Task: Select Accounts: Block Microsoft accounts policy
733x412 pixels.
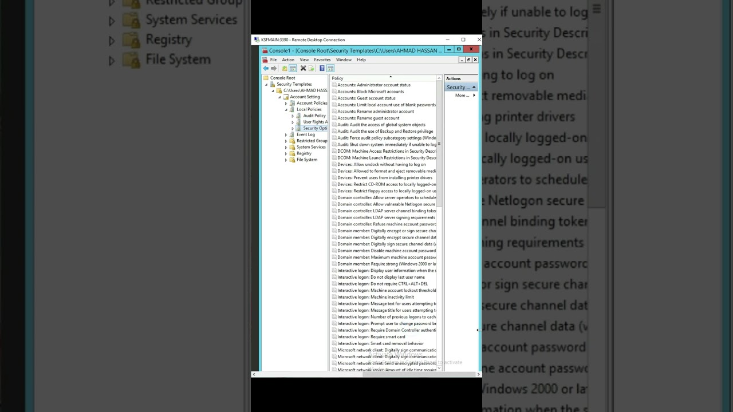Action: point(371,92)
